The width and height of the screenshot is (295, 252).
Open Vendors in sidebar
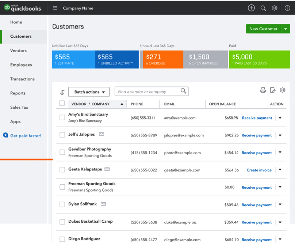(18, 50)
